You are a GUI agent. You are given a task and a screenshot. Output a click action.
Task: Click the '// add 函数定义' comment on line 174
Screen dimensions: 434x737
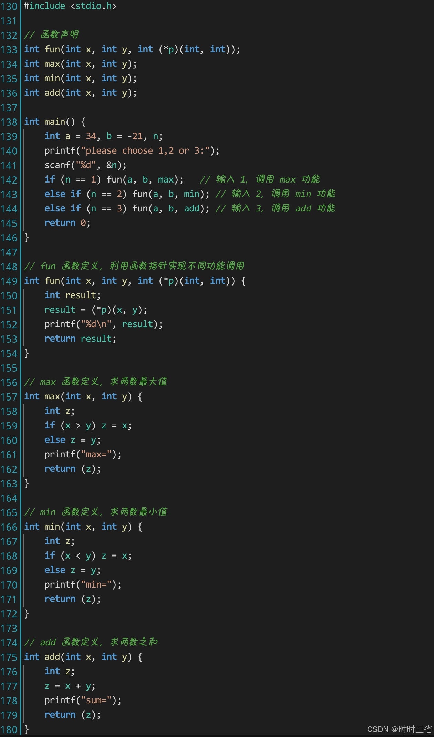tap(91, 642)
